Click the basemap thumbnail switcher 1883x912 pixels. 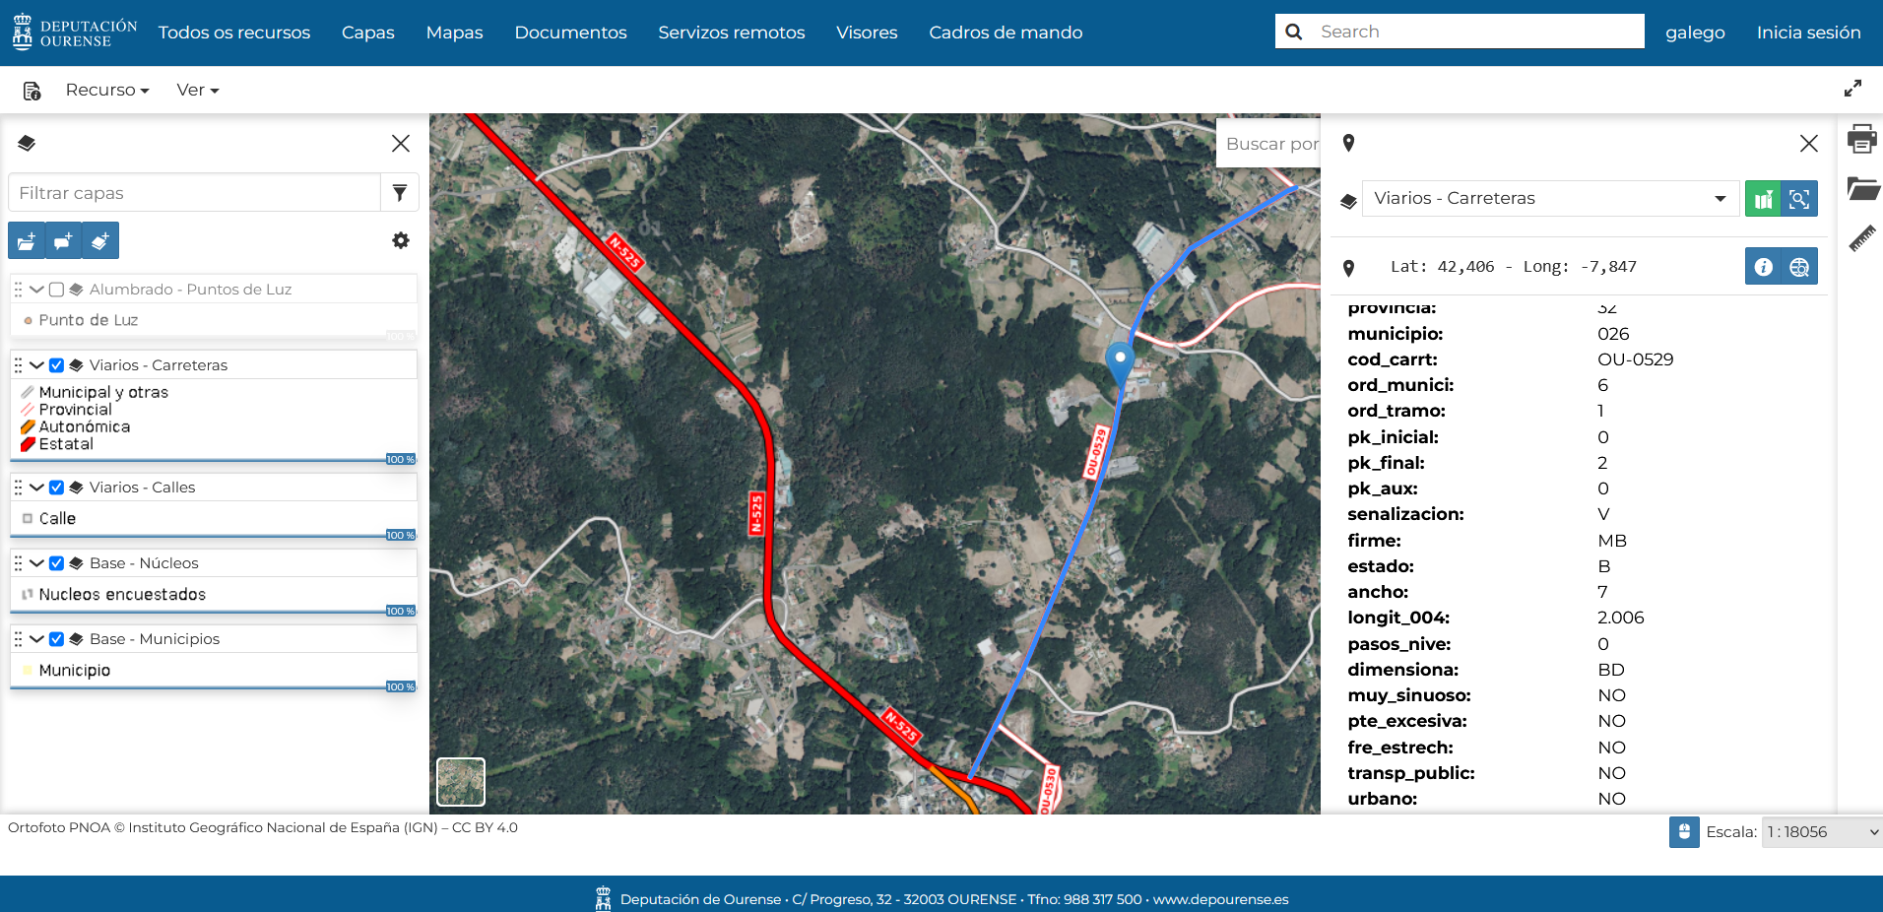[x=461, y=782]
